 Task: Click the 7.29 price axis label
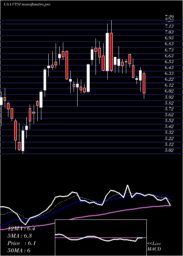coord(169,17)
